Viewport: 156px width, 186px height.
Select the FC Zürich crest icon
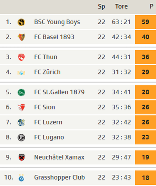[21, 72]
